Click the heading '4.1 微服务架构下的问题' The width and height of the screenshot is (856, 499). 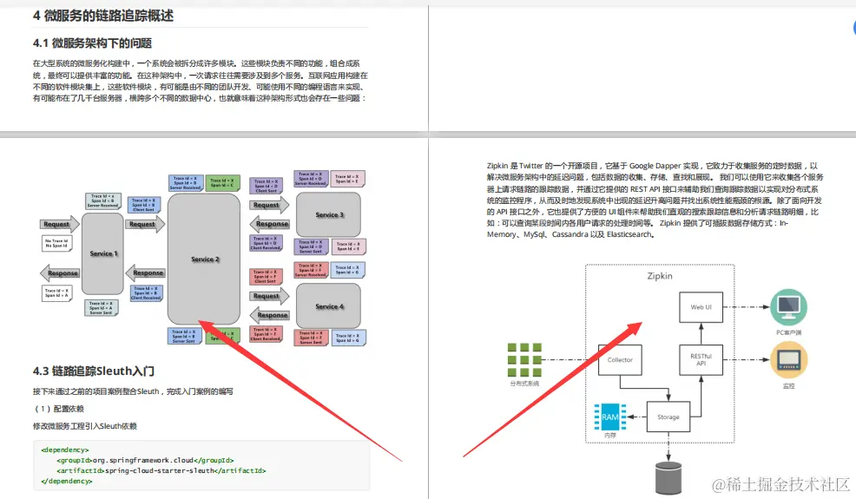click(92, 43)
